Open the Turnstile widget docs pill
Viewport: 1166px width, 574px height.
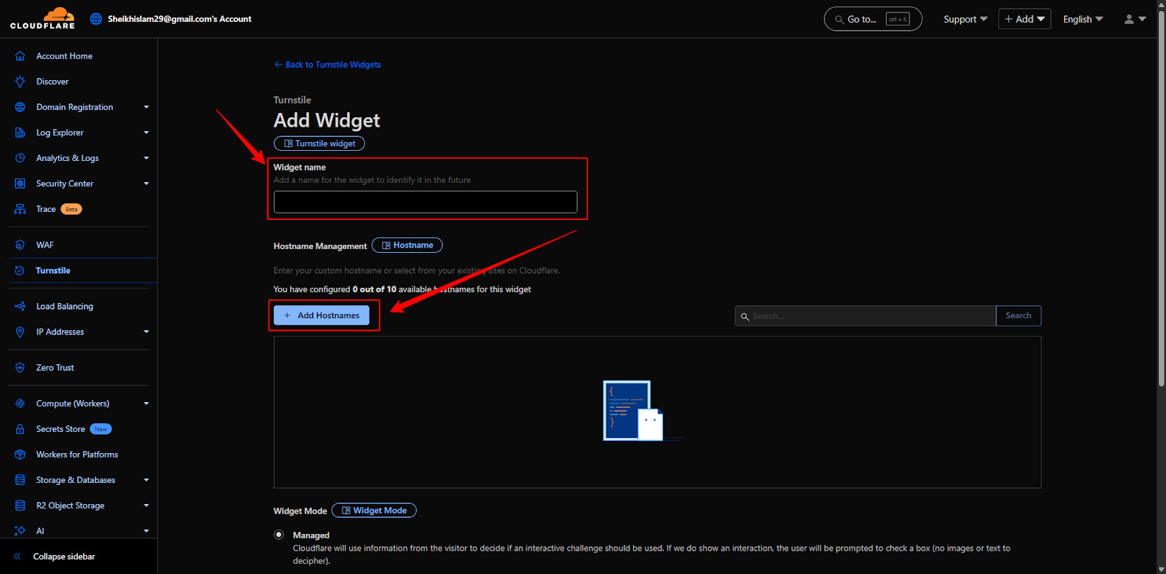pyautogui.click(x=319, y=143)
